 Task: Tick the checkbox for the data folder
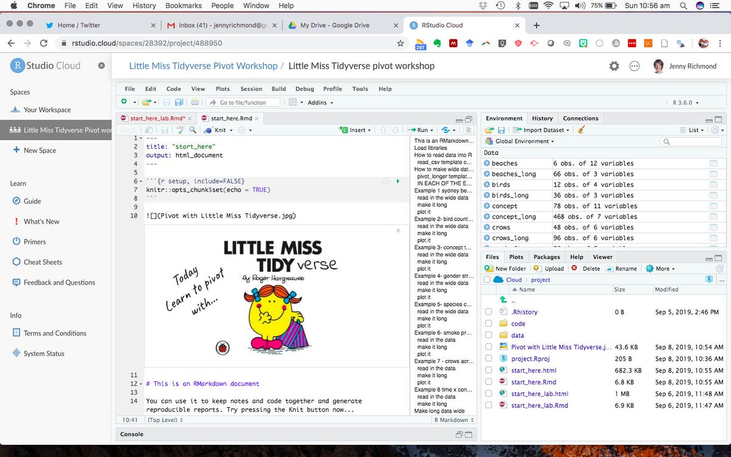pos(489,335)
